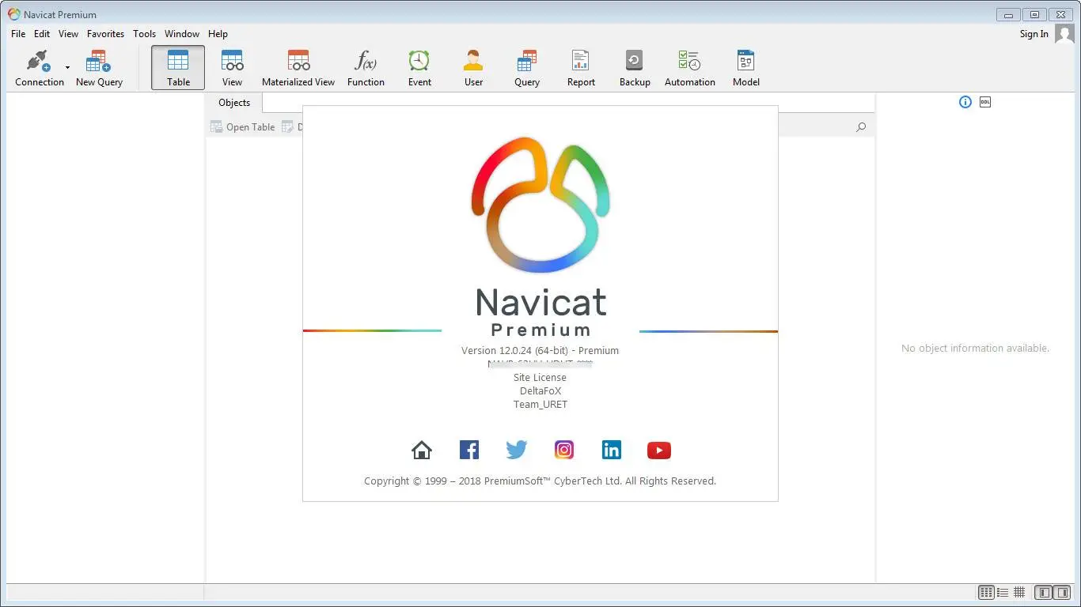The height and width of the screenshot is (607, 1081).
Task: Show object information panel icon
Action: pos(965,102)
